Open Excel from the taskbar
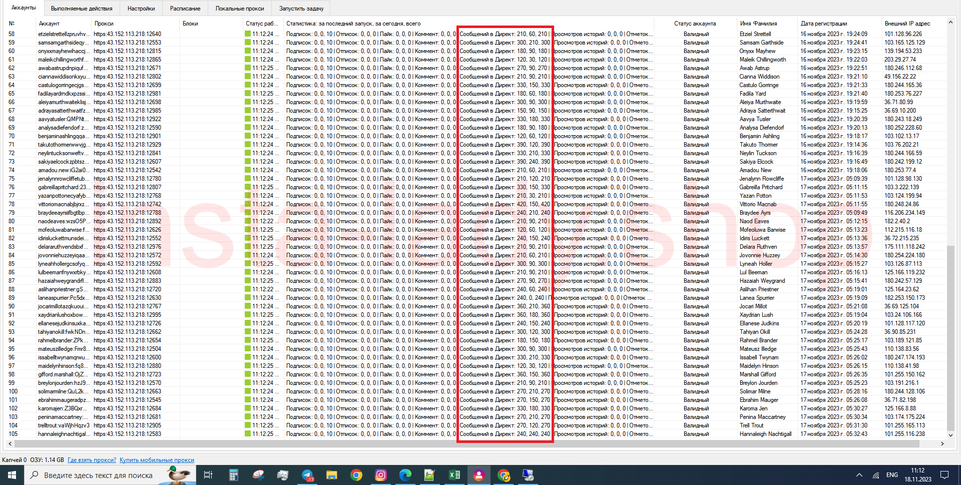Screen dimensions: 961x485 coord(454,475)
